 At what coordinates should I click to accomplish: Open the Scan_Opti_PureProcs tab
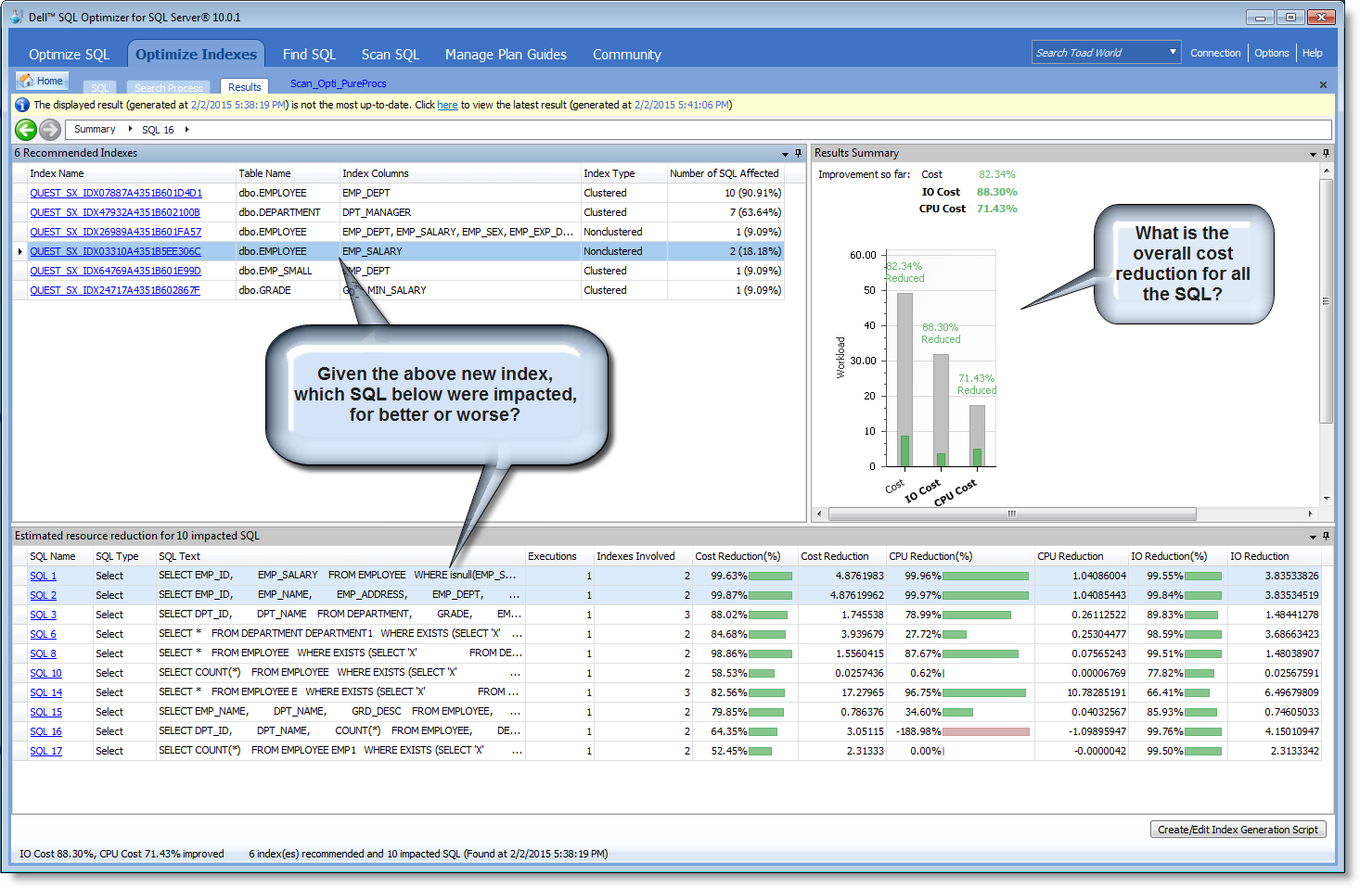click(x=338, y=83)
